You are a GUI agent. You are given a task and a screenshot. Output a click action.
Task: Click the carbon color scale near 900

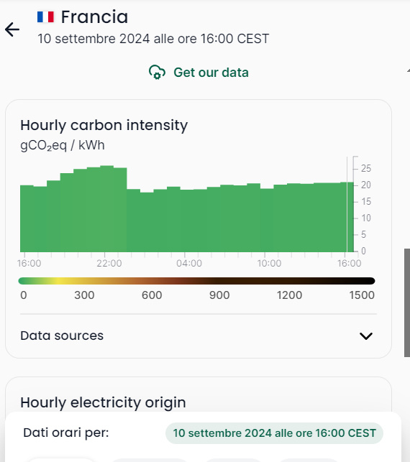(x=219, y=281)
